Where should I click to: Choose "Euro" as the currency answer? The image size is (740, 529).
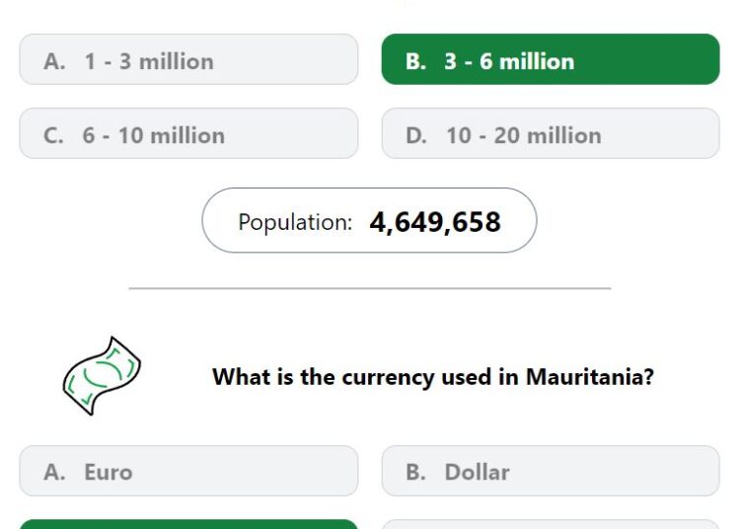click(x=188, y=471)
